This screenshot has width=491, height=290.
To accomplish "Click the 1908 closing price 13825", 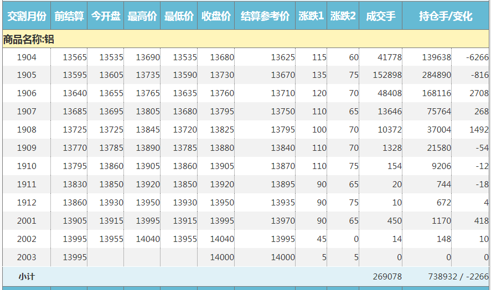I will click(222, 130).
